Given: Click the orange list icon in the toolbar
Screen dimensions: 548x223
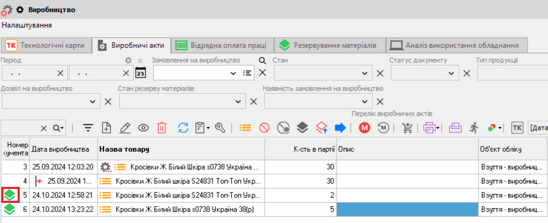Looking at the screenshot, I should click(x=245, y=128).
